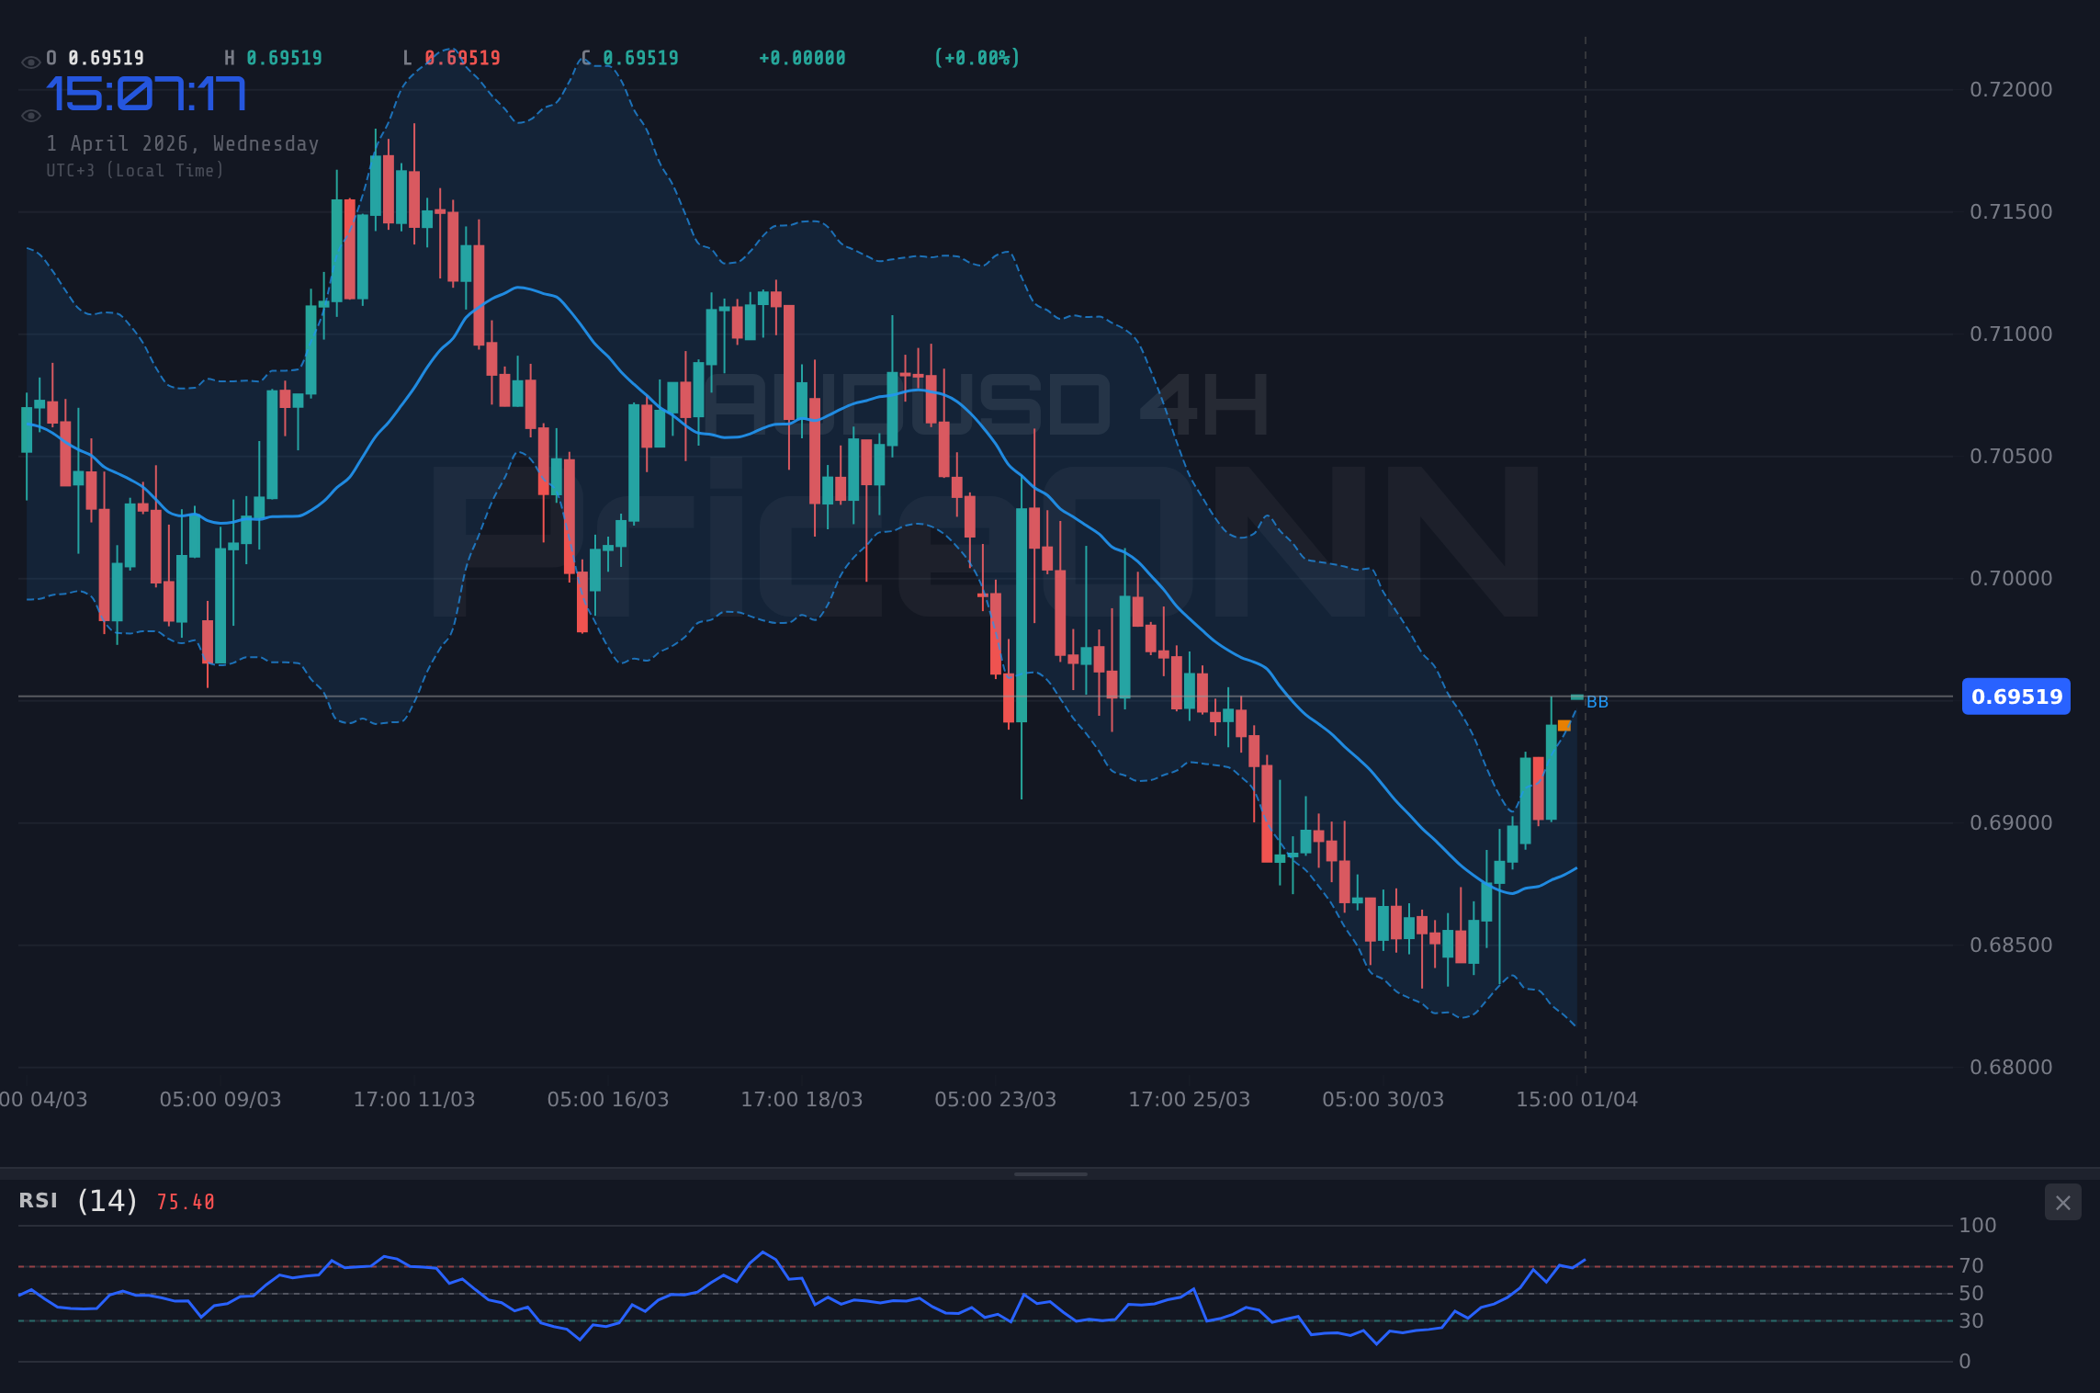The height and width of the screenshot is (1393, 2100).
Task: Click the 0.71000 price axis label
Action: point(2011,334)
